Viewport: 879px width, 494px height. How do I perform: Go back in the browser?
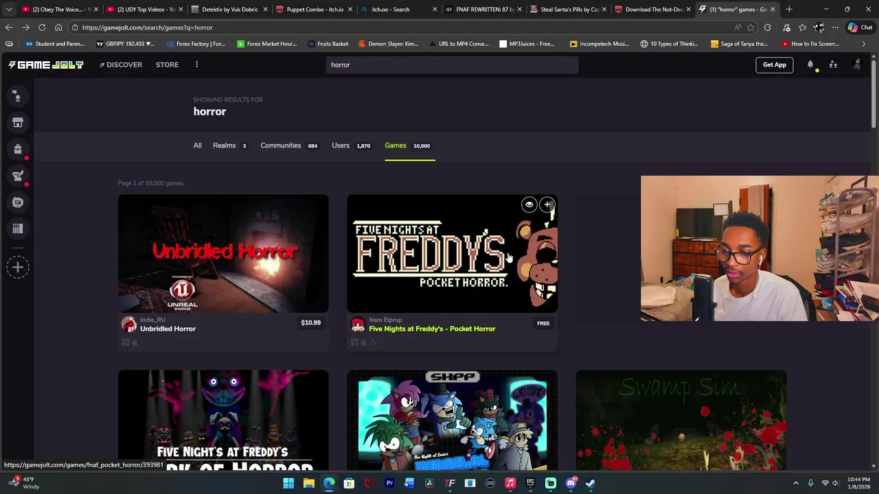(9, 27)
